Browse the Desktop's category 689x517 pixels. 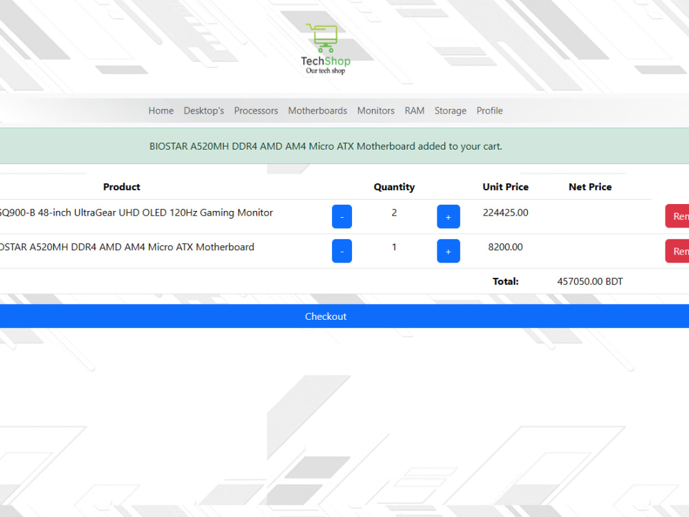point(203,110)
